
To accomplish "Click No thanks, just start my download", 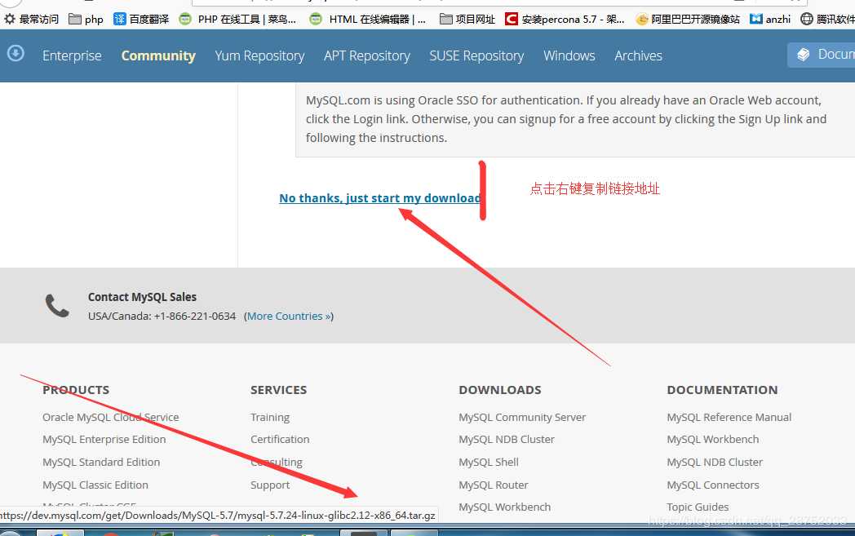I will pos(380,198).
